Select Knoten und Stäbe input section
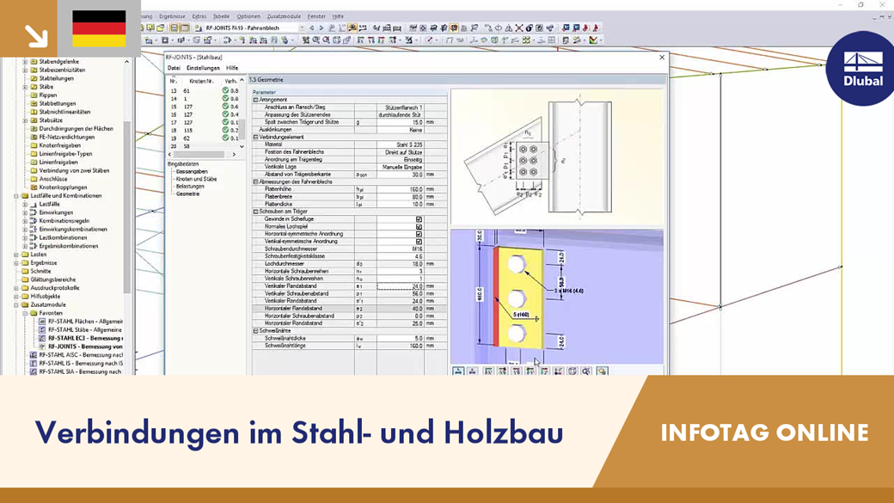Screen dimensions: 894x503 tap(196, 179)
